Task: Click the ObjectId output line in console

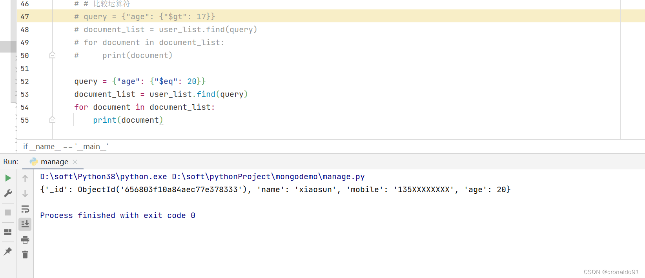Action: coord(275,189)
